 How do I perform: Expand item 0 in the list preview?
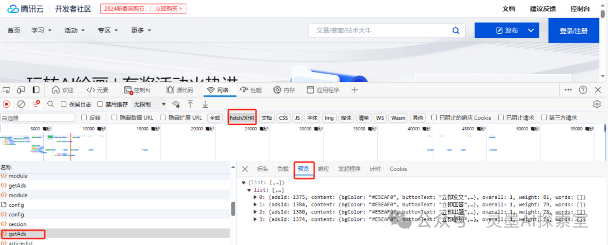coord(256,197)
